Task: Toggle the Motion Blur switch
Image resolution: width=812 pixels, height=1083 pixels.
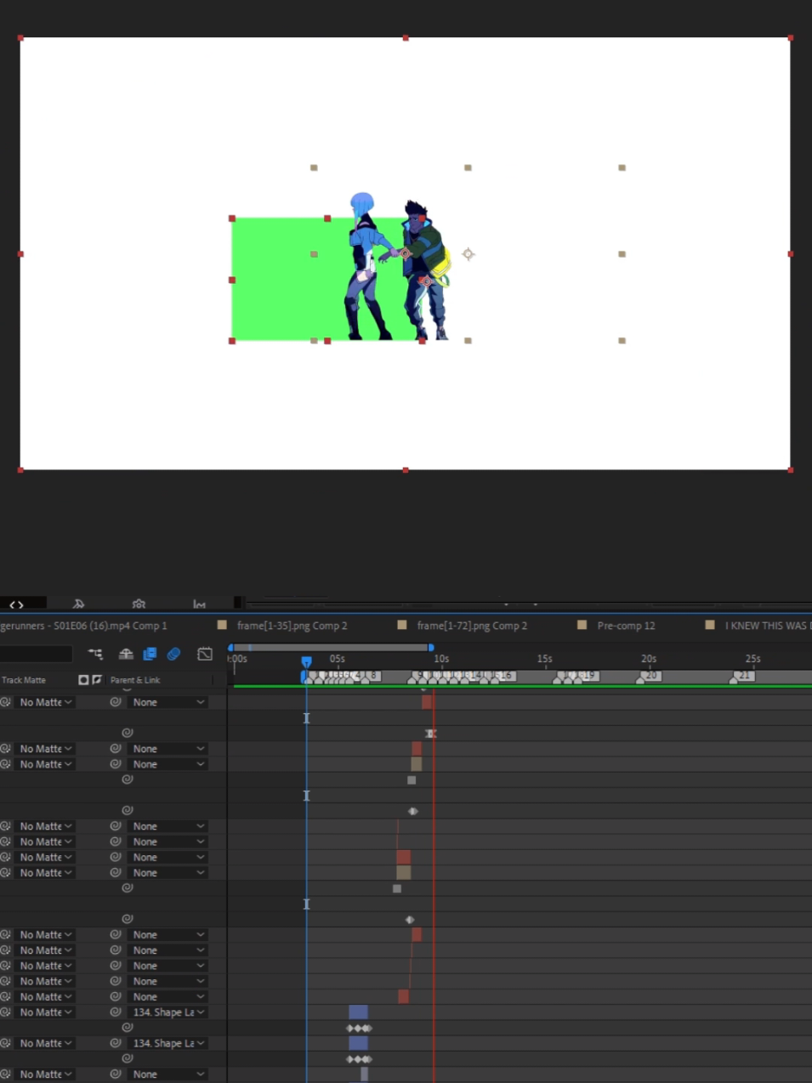Action: pos(174,654)
